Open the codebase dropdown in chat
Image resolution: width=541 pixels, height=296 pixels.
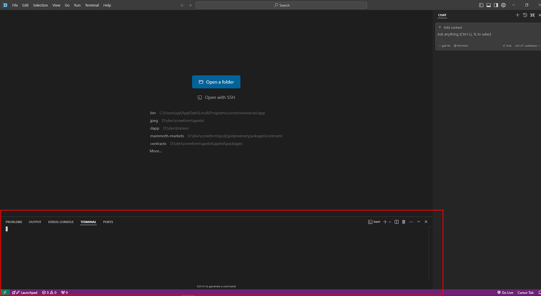click(x=527, y=45)
